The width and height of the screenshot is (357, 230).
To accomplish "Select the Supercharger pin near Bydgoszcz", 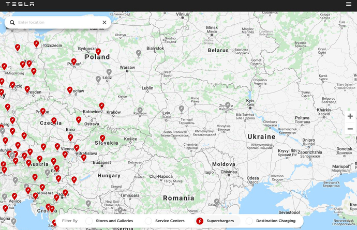I will pyautogui.click(x=98, y=52).
